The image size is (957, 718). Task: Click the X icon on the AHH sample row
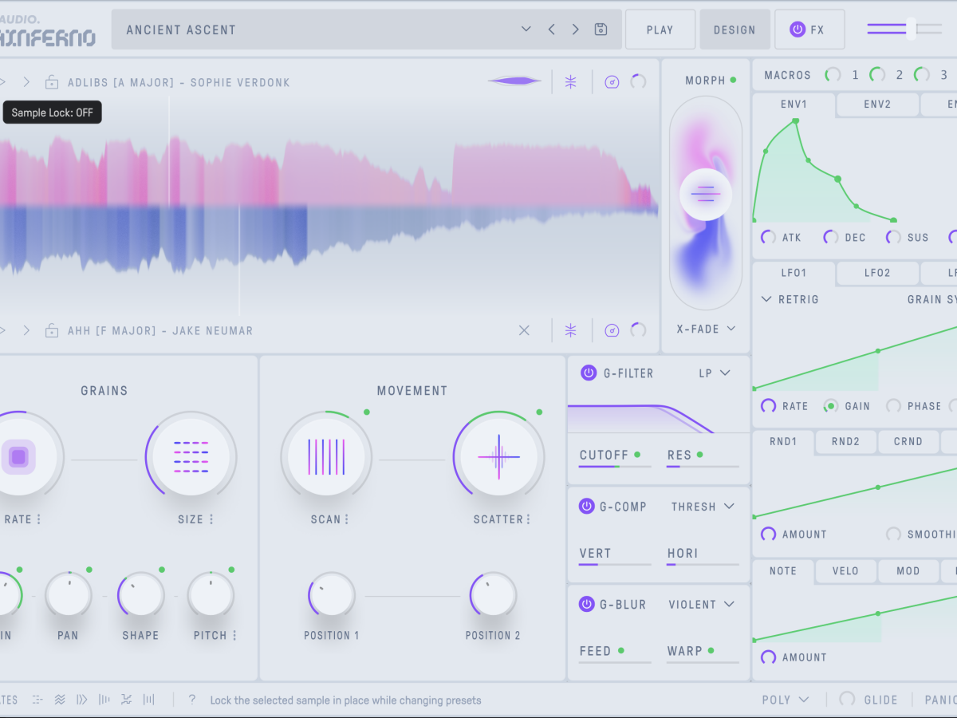(x=524, y=330)
